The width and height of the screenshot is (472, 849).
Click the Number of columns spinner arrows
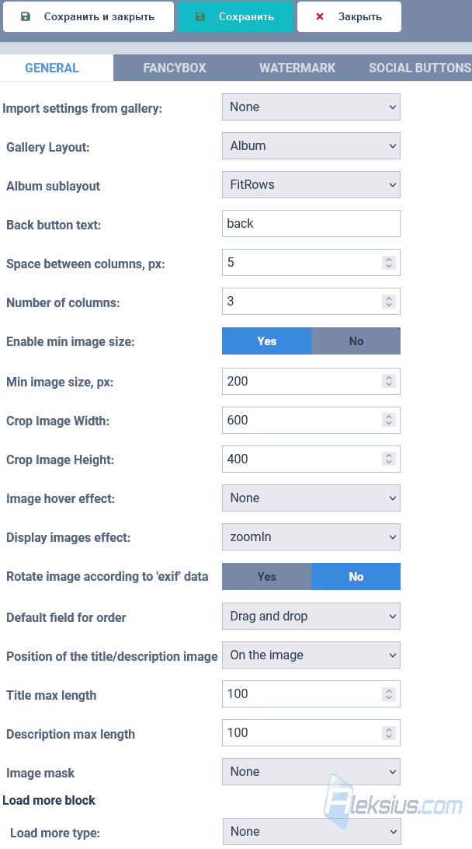point(389,302)
